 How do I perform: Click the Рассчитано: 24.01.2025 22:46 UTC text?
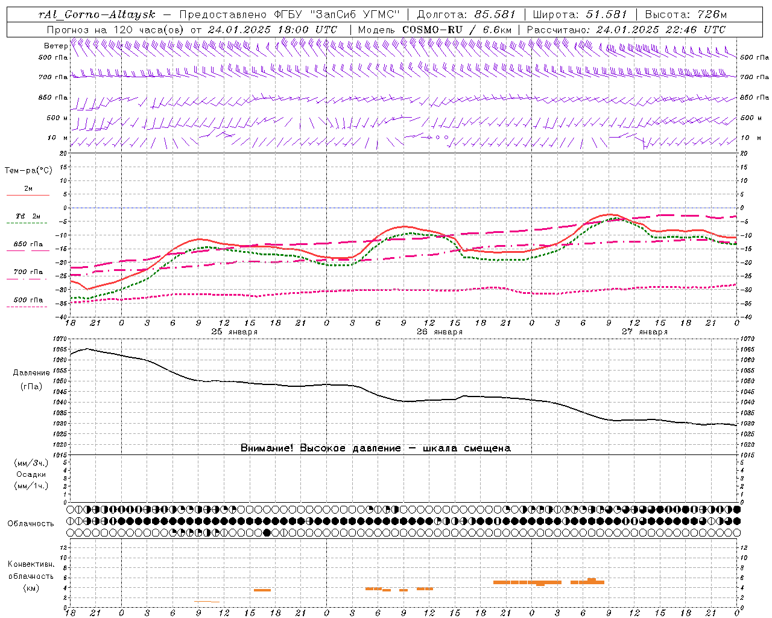coord(626,30)
